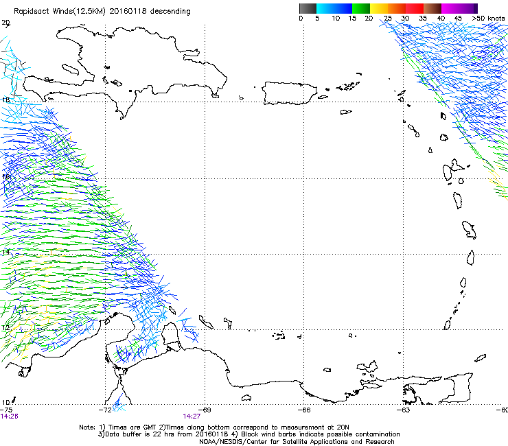Click the Martinique island outline
508x446 pixels.
pos(470,231)
